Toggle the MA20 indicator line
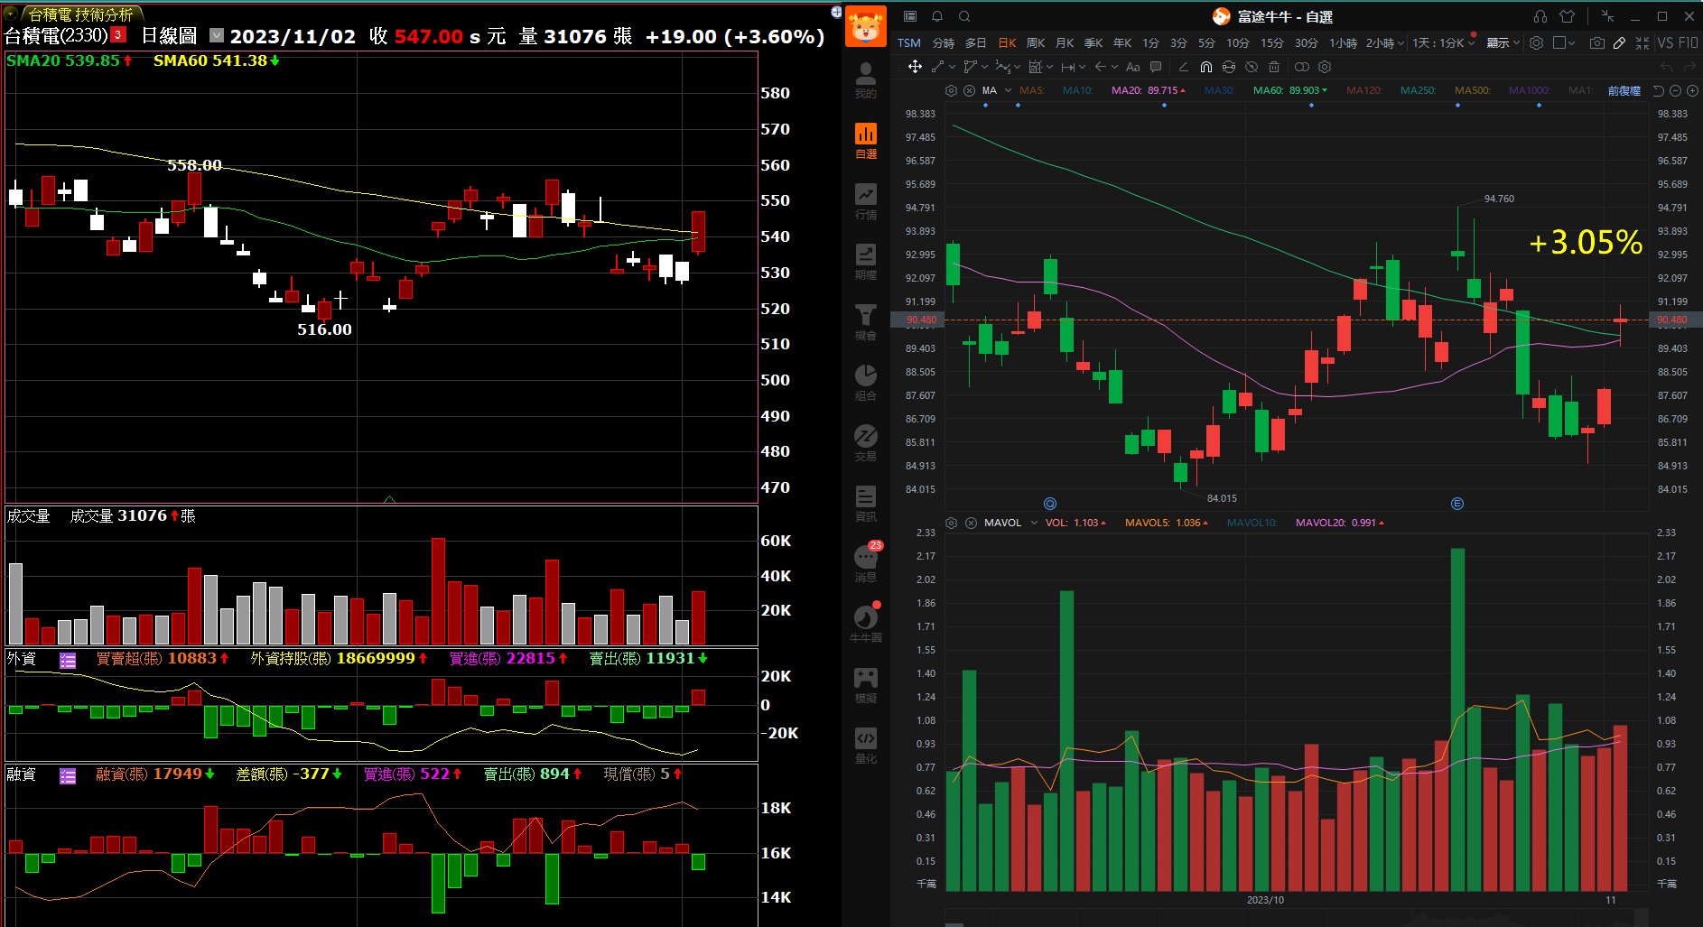Image resolution: width=1703 pixels, height=927 pixels. (1149, 90)
